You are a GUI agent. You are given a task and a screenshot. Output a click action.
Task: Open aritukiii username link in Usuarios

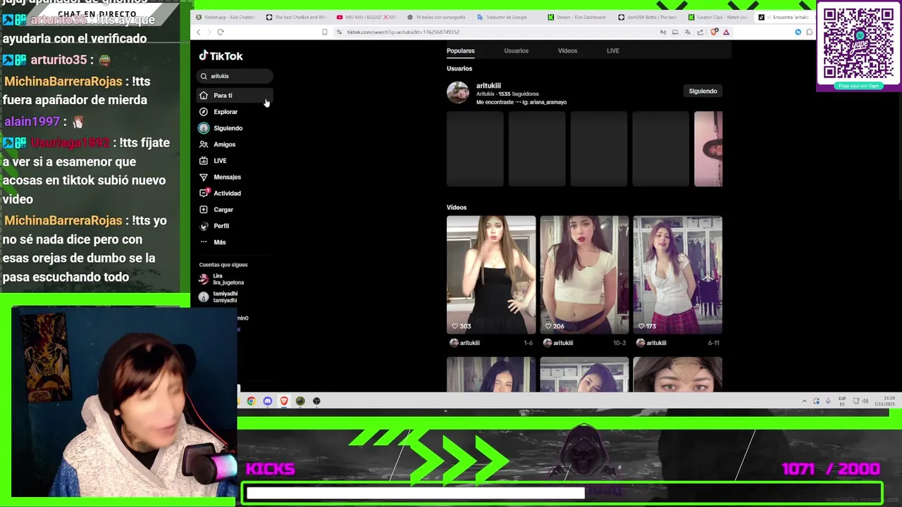coord(488,86)
